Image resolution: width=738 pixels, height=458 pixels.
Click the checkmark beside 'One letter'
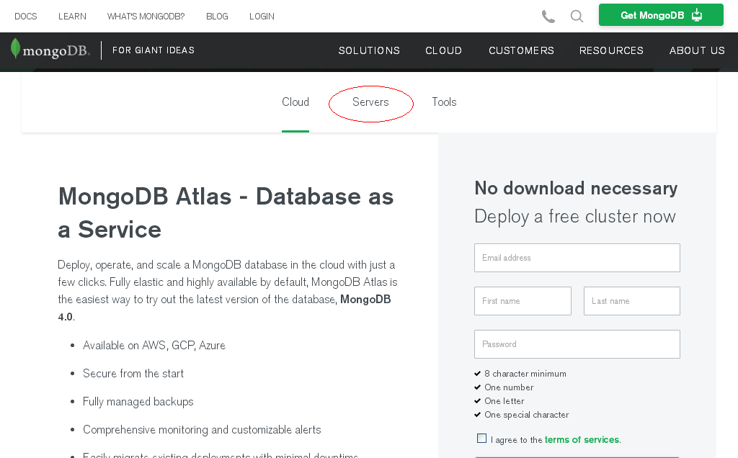click(x=478, y=400)
